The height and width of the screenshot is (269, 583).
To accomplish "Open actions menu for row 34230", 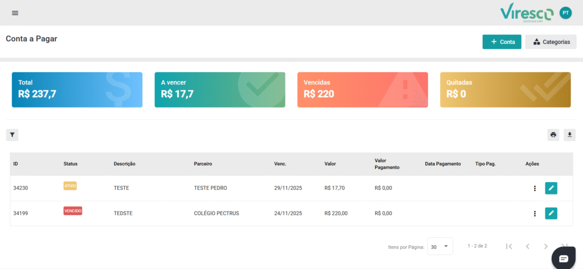I will [535, 188].
